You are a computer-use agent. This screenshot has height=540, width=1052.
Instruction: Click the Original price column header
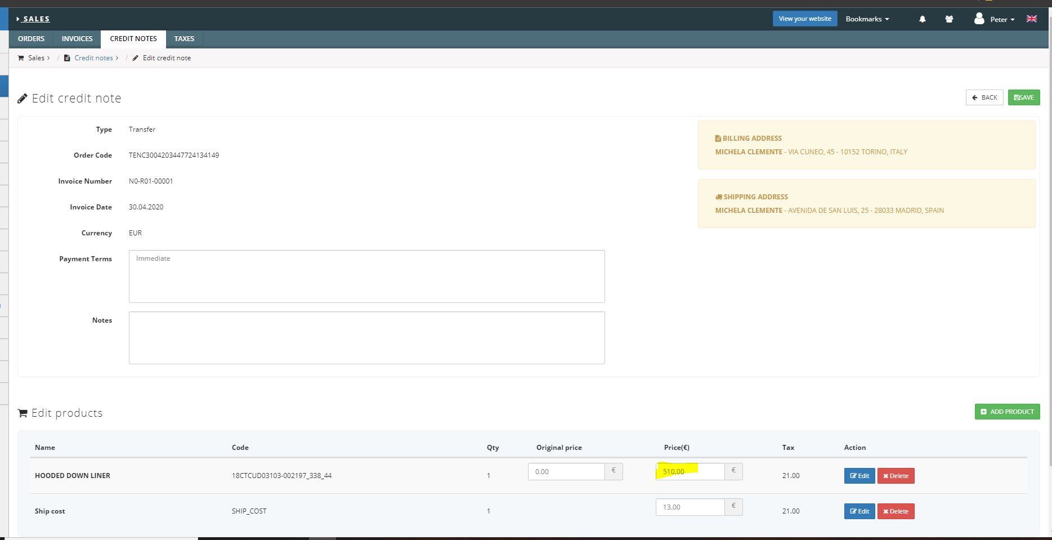click(559, 448)
